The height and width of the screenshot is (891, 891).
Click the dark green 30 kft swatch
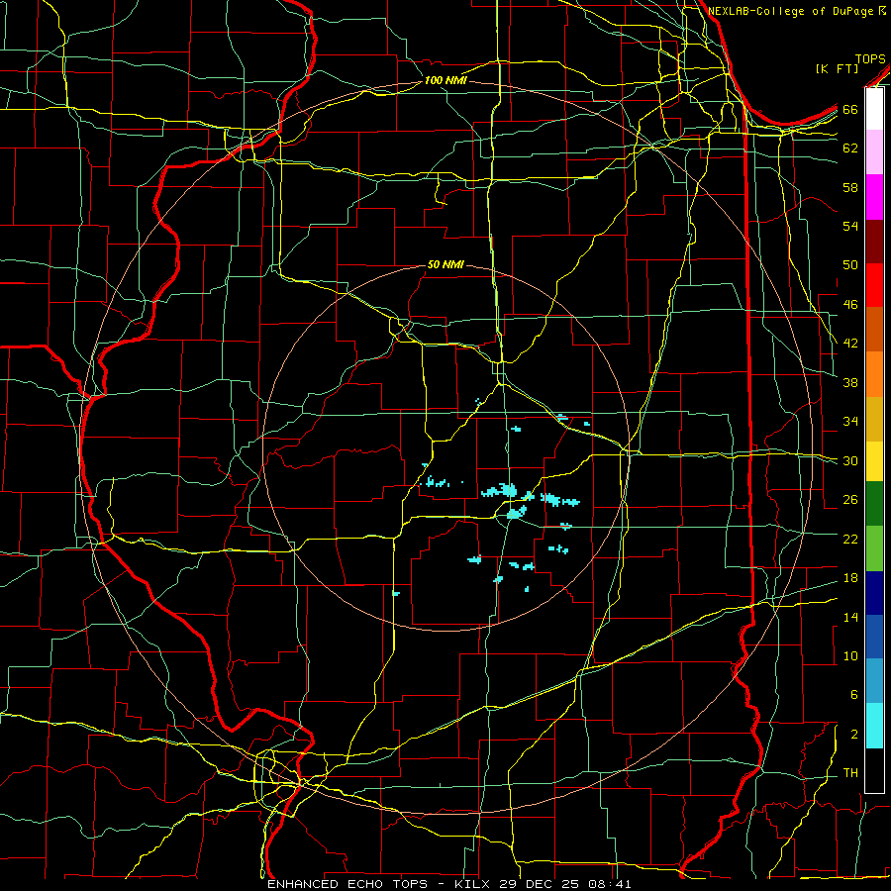coord(874,504)
